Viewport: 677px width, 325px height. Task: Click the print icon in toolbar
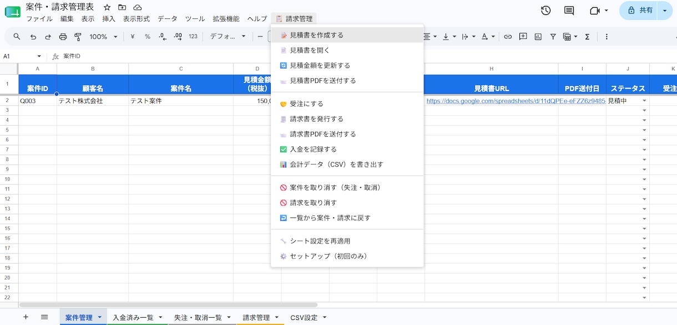(x=63, y=37)
